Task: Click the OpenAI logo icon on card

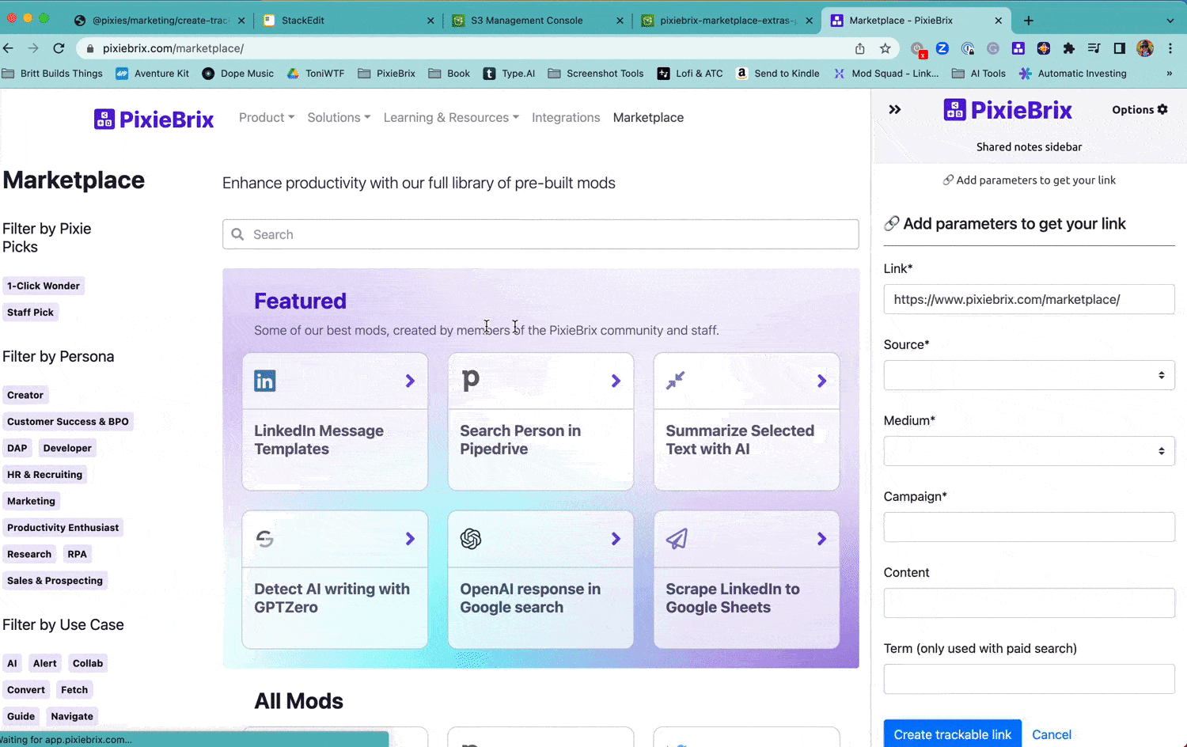Action: 471,539
